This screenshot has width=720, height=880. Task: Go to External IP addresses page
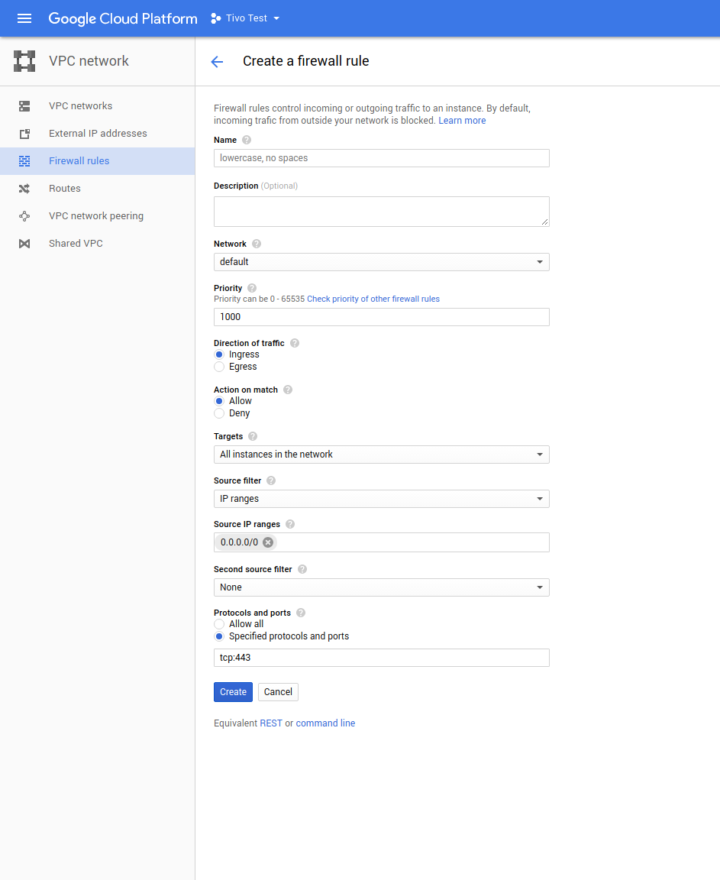pyautogui.click(x=98, y=134)
